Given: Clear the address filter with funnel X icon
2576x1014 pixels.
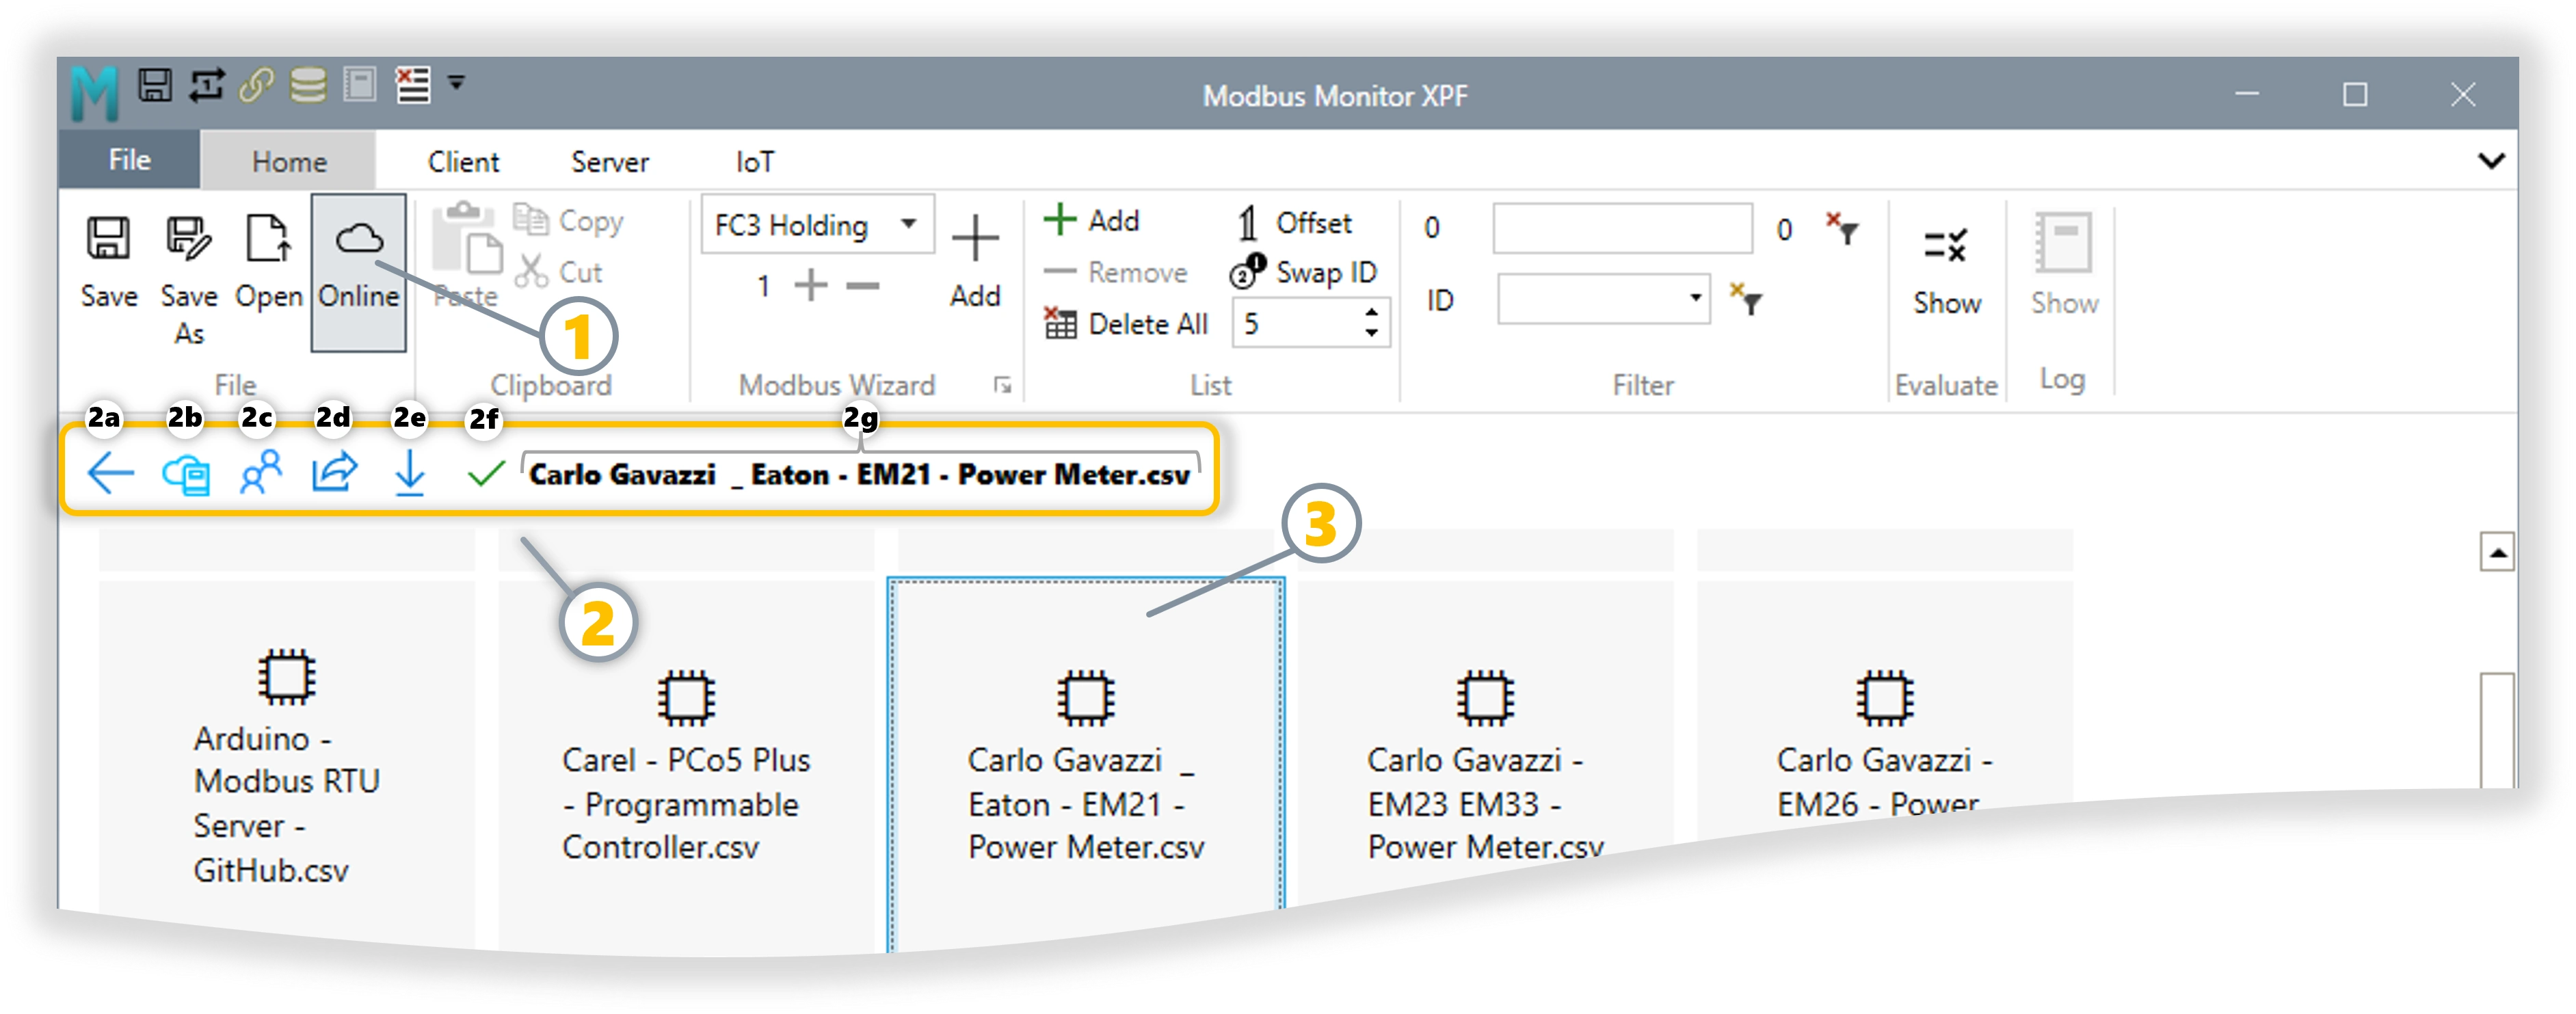Looking at the screenshot, I should click(1842, 229).
